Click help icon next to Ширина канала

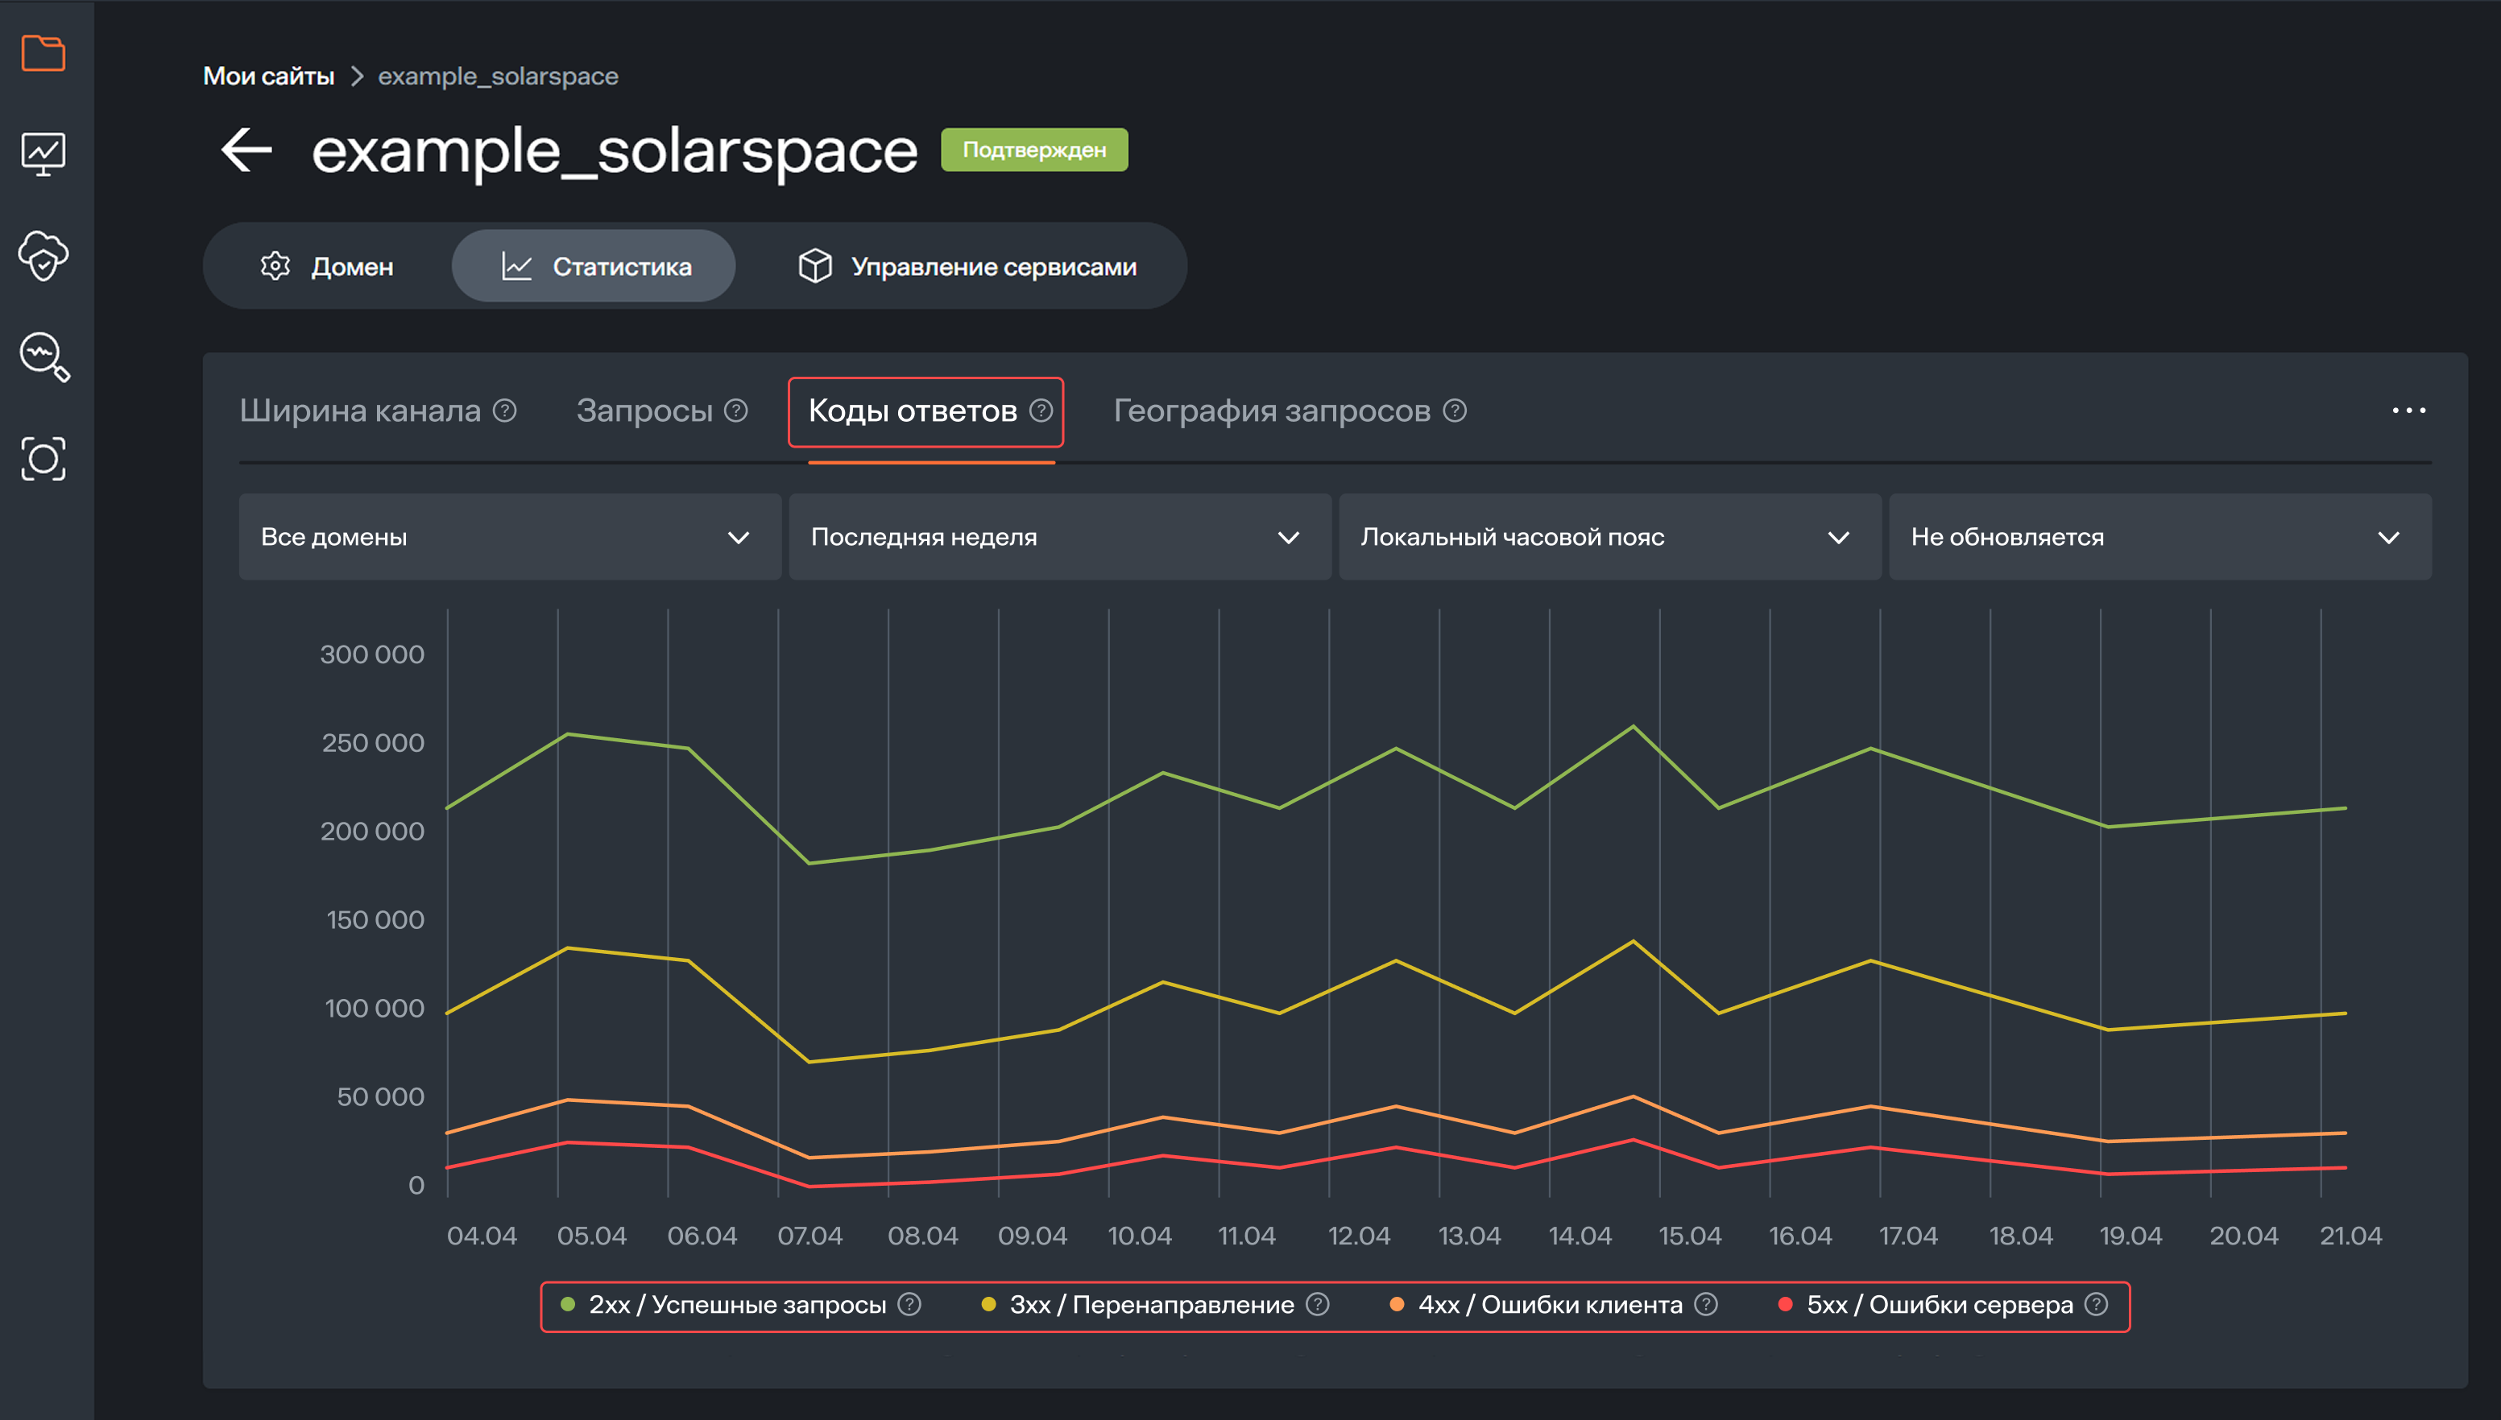pyautogui.click(x=504, y=411)
